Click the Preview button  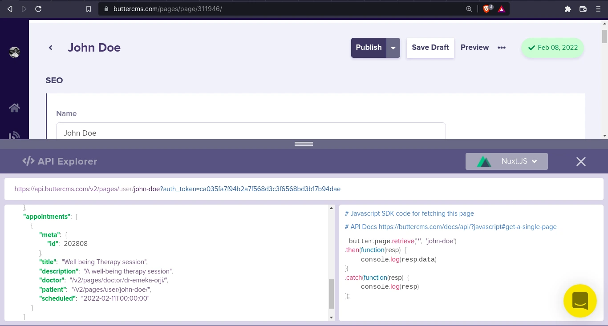(474, 48)
